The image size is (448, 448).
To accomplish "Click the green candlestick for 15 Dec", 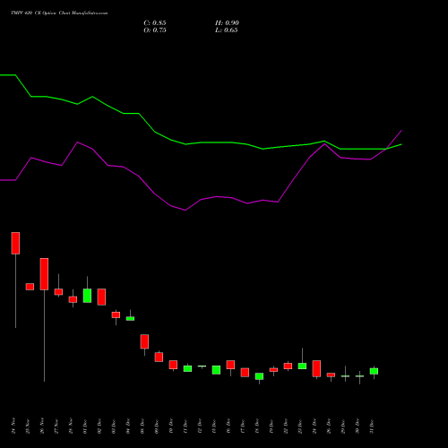I will [x=216, y=370].
